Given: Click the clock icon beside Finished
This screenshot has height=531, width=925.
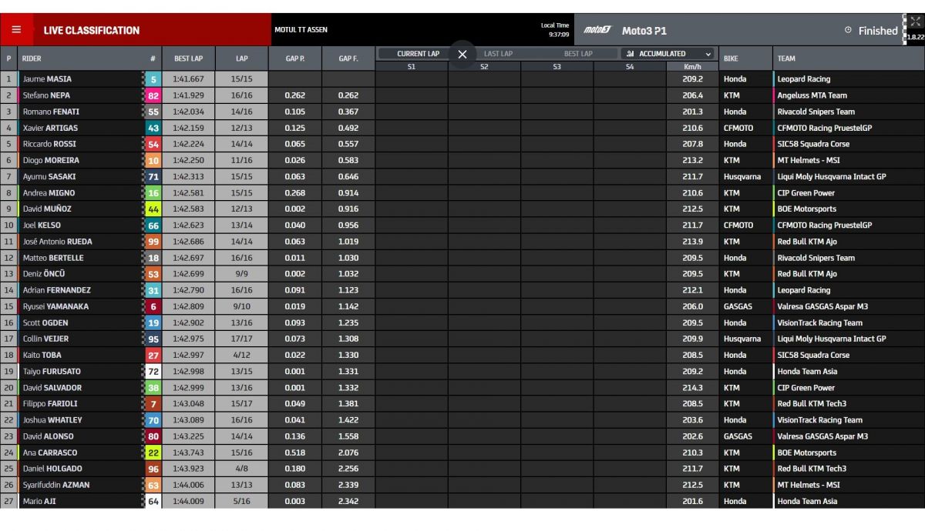Looking at the screenshot, I should pos(848,31).
